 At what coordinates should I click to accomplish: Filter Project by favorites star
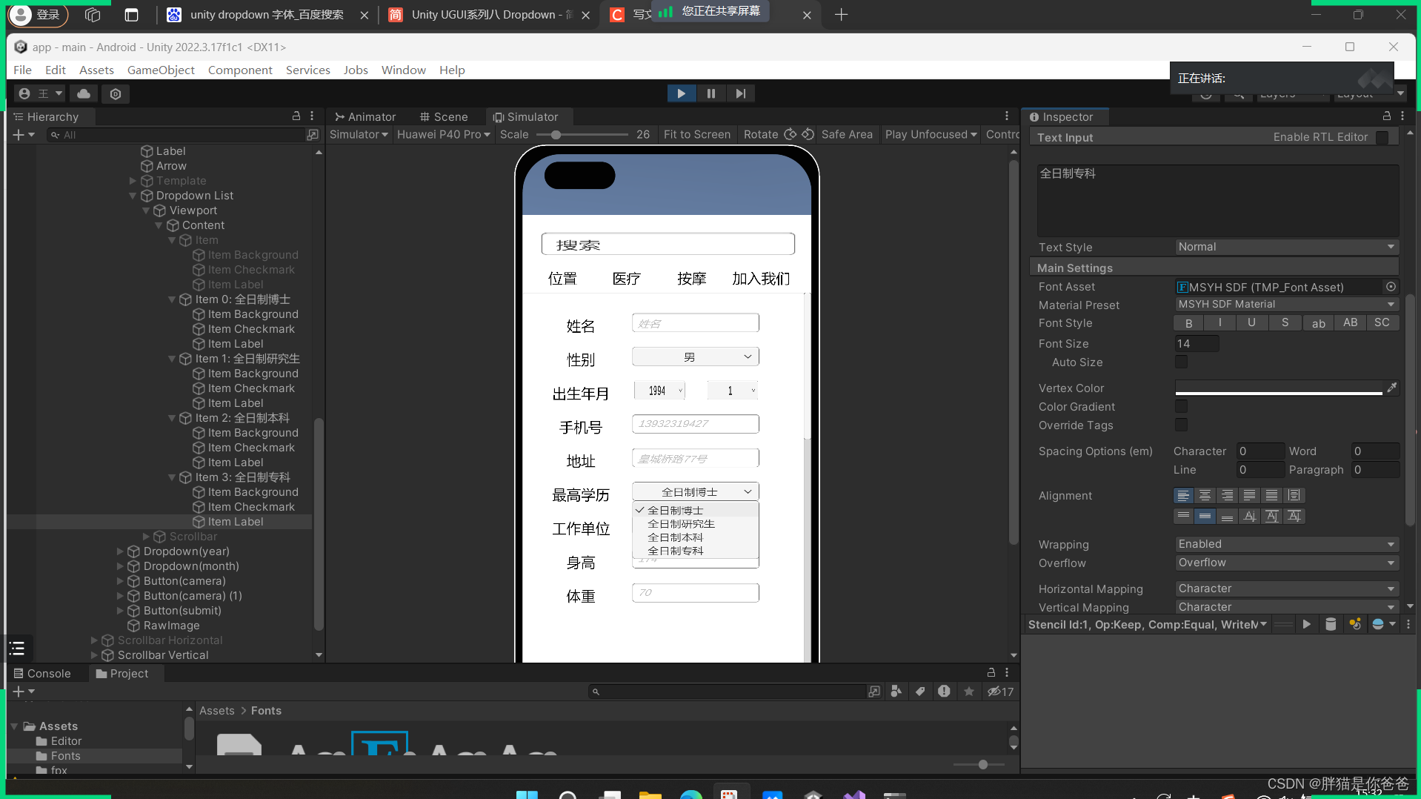pos(969,692)
